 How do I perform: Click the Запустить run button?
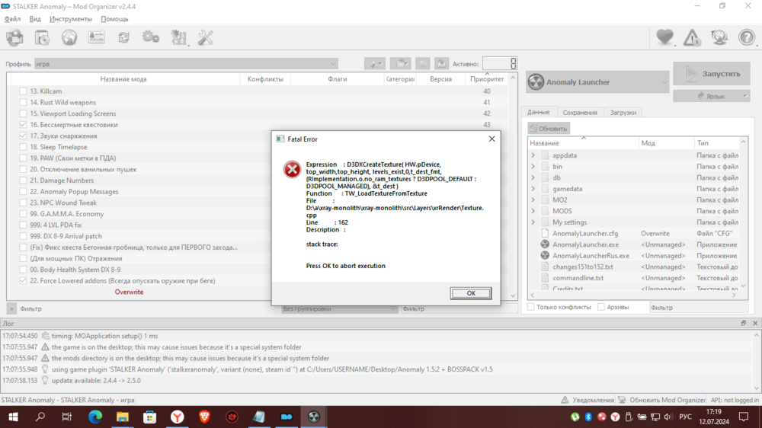pyautogui.click(x=712, y=74)
